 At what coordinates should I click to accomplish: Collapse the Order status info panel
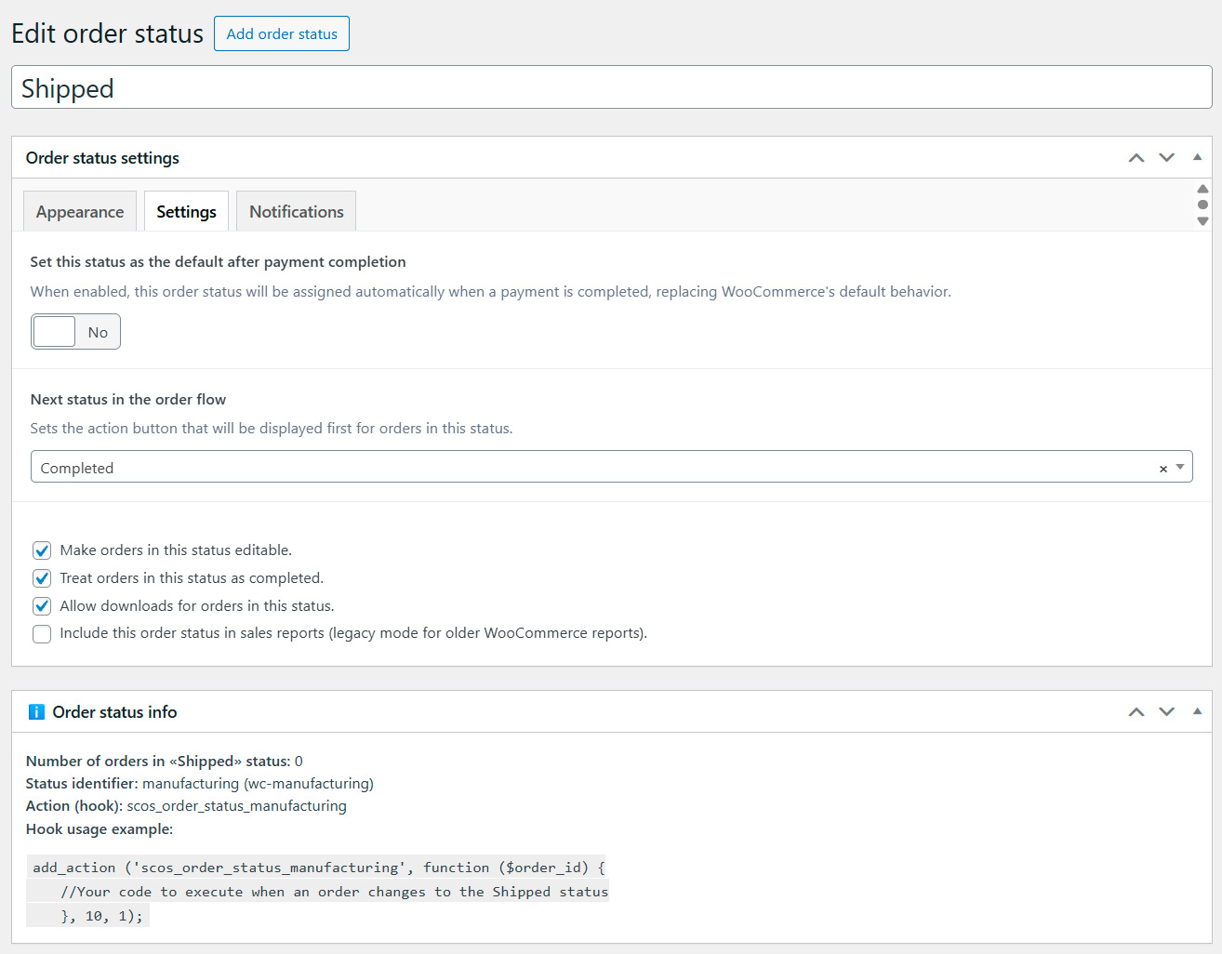(1197, 712)
